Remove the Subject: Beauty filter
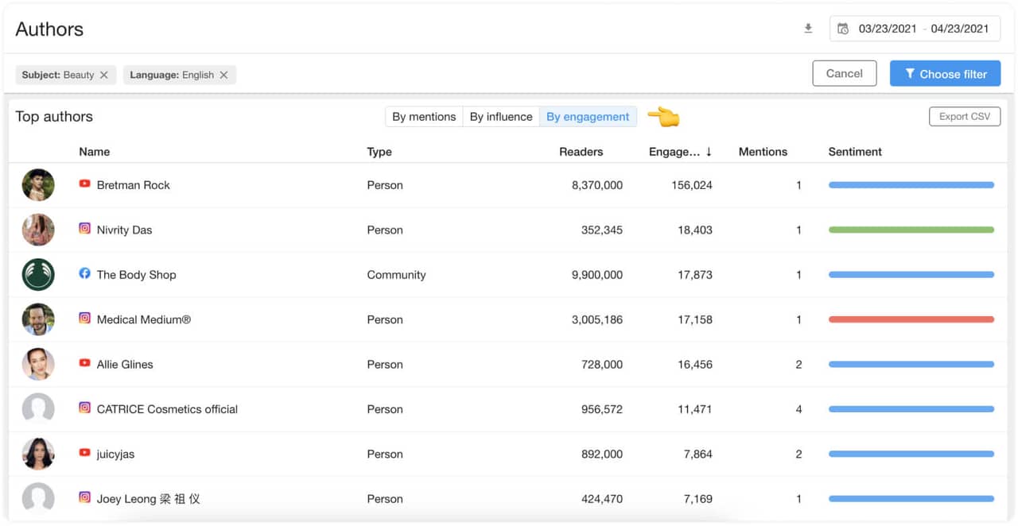Screen dimensions: 1018x526 pyautogui.click(x=103, y=75)
